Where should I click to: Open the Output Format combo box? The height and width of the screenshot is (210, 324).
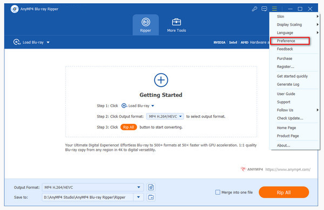[x=92, y=187]
